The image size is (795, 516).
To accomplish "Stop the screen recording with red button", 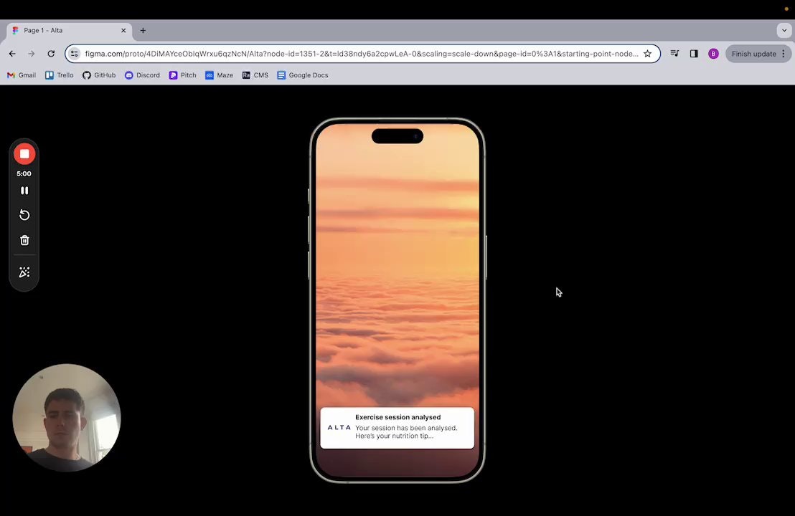I will click(24, 154).
